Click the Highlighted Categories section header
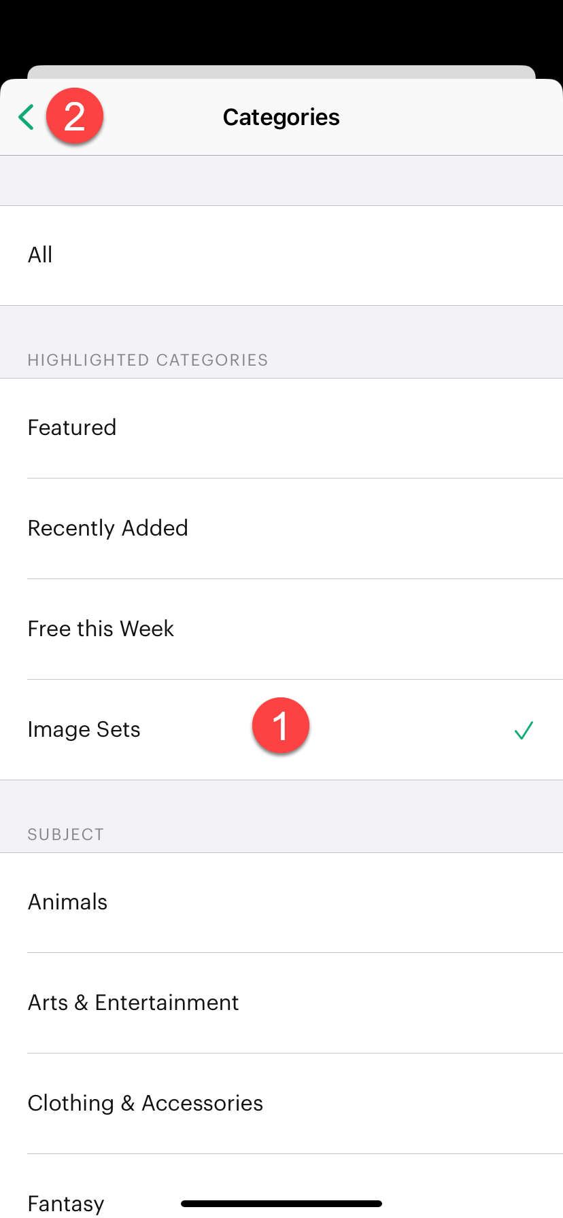The image size is (563, 1218). (x=148, y=360)
